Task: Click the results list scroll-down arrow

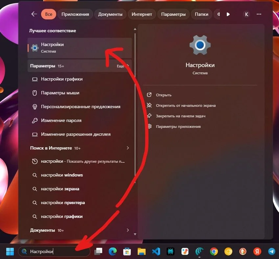Action: click(x=135, y=235)
